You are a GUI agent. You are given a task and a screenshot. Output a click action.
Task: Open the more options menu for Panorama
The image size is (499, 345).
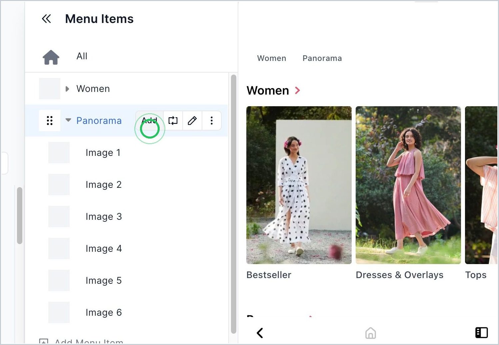[212, 121]
